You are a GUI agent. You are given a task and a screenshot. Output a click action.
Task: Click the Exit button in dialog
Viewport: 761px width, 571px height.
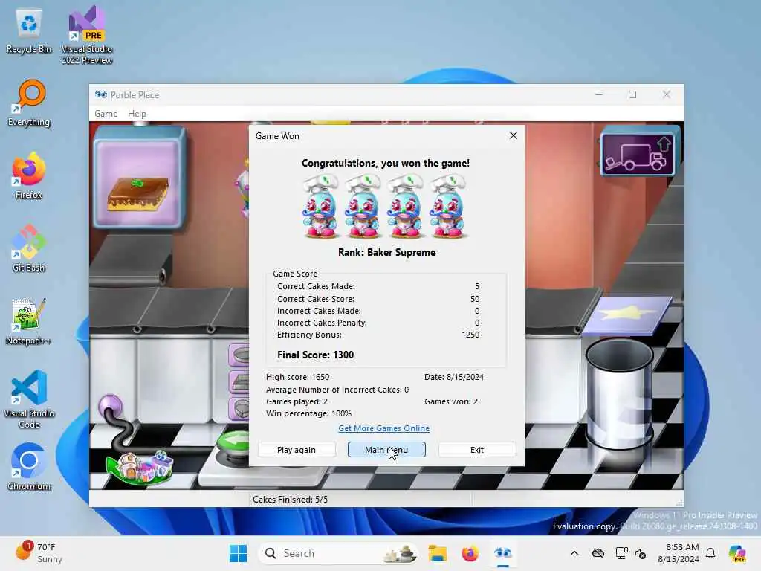477,450
